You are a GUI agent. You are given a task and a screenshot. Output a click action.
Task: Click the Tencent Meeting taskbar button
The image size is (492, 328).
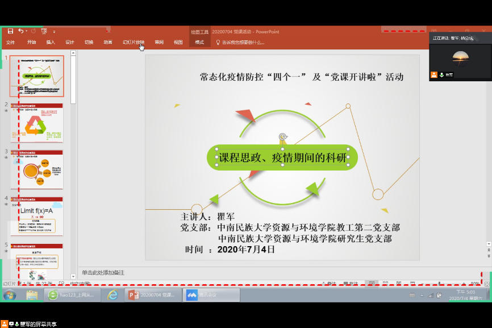[x=211, y=295]
